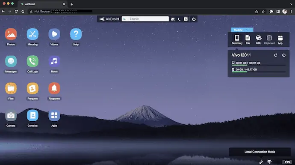This screenshot has height=165, width=295.
Task: Click the browser home button
Action: pos(23,12)
